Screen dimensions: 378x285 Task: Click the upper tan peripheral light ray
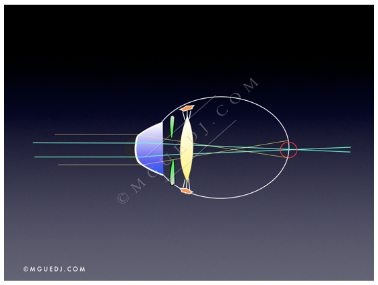[x=96, y=134]
